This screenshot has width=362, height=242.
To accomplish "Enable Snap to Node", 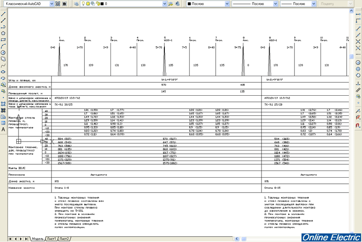I will tap(358, 103).
